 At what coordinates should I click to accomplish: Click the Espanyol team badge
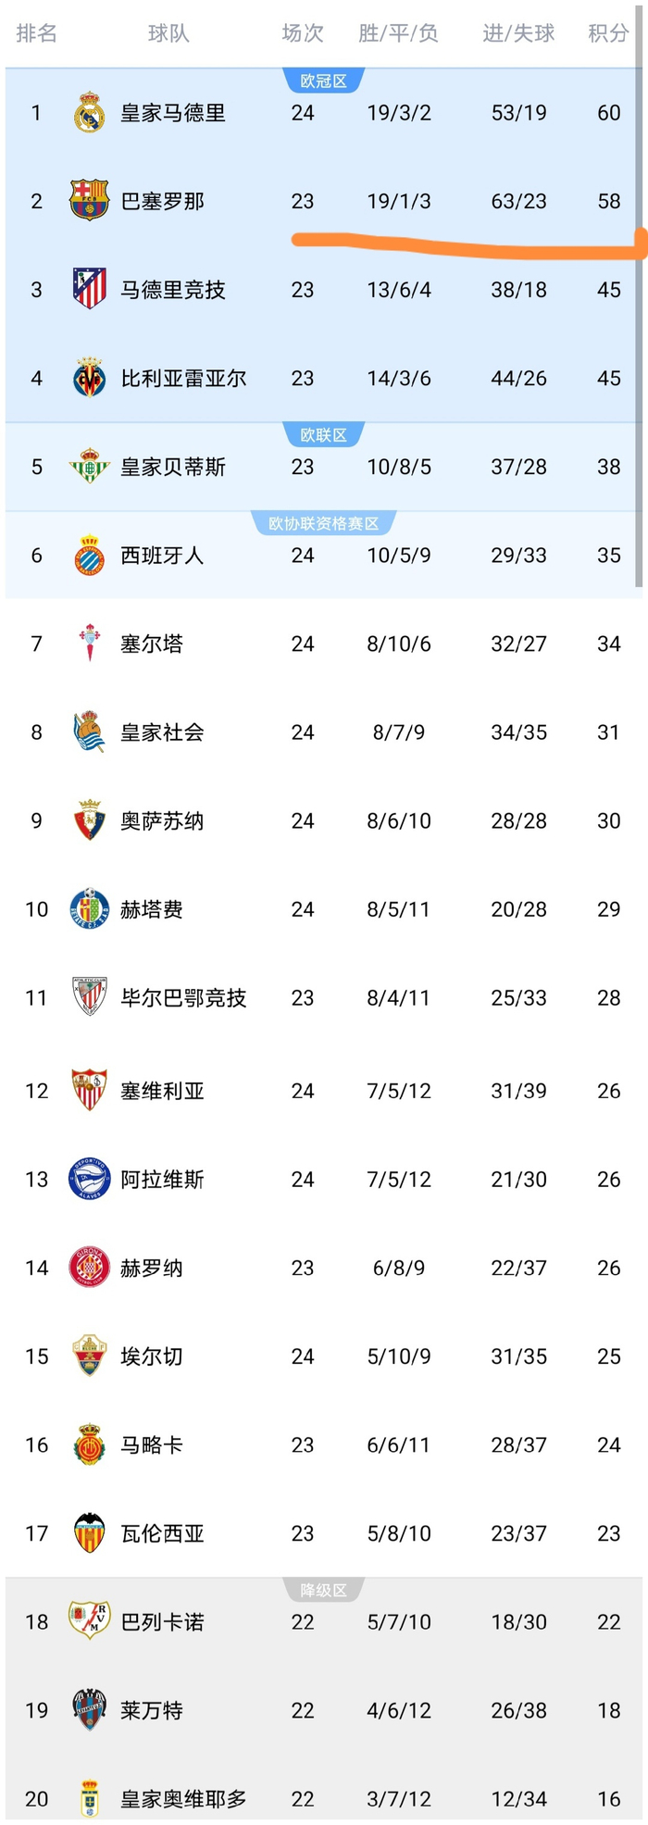coord(90,556)
